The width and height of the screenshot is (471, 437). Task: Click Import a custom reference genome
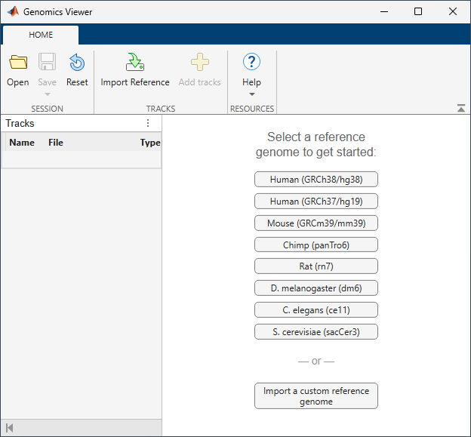pos(316,395)
